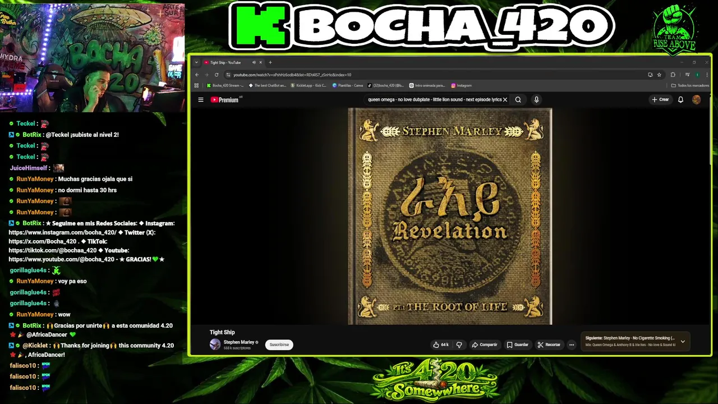Viewport: 718px width, 404px height.
Task: Subscribe with the Suscribirse button
Action: click(x=279, y=345)
